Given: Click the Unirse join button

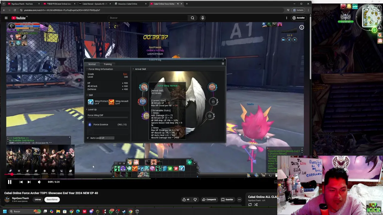Looking at the screenshot, I should (38, 199).
